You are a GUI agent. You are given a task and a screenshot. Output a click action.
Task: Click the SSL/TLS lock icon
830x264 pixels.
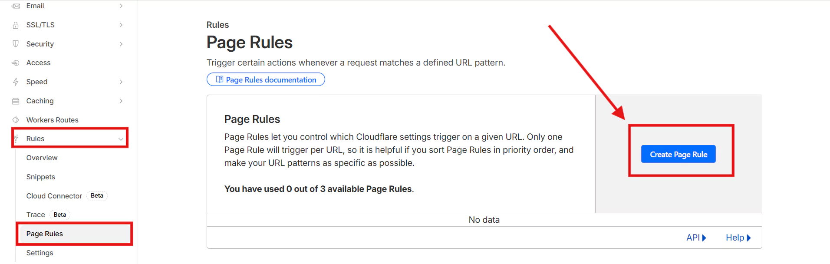click(16, 25)
